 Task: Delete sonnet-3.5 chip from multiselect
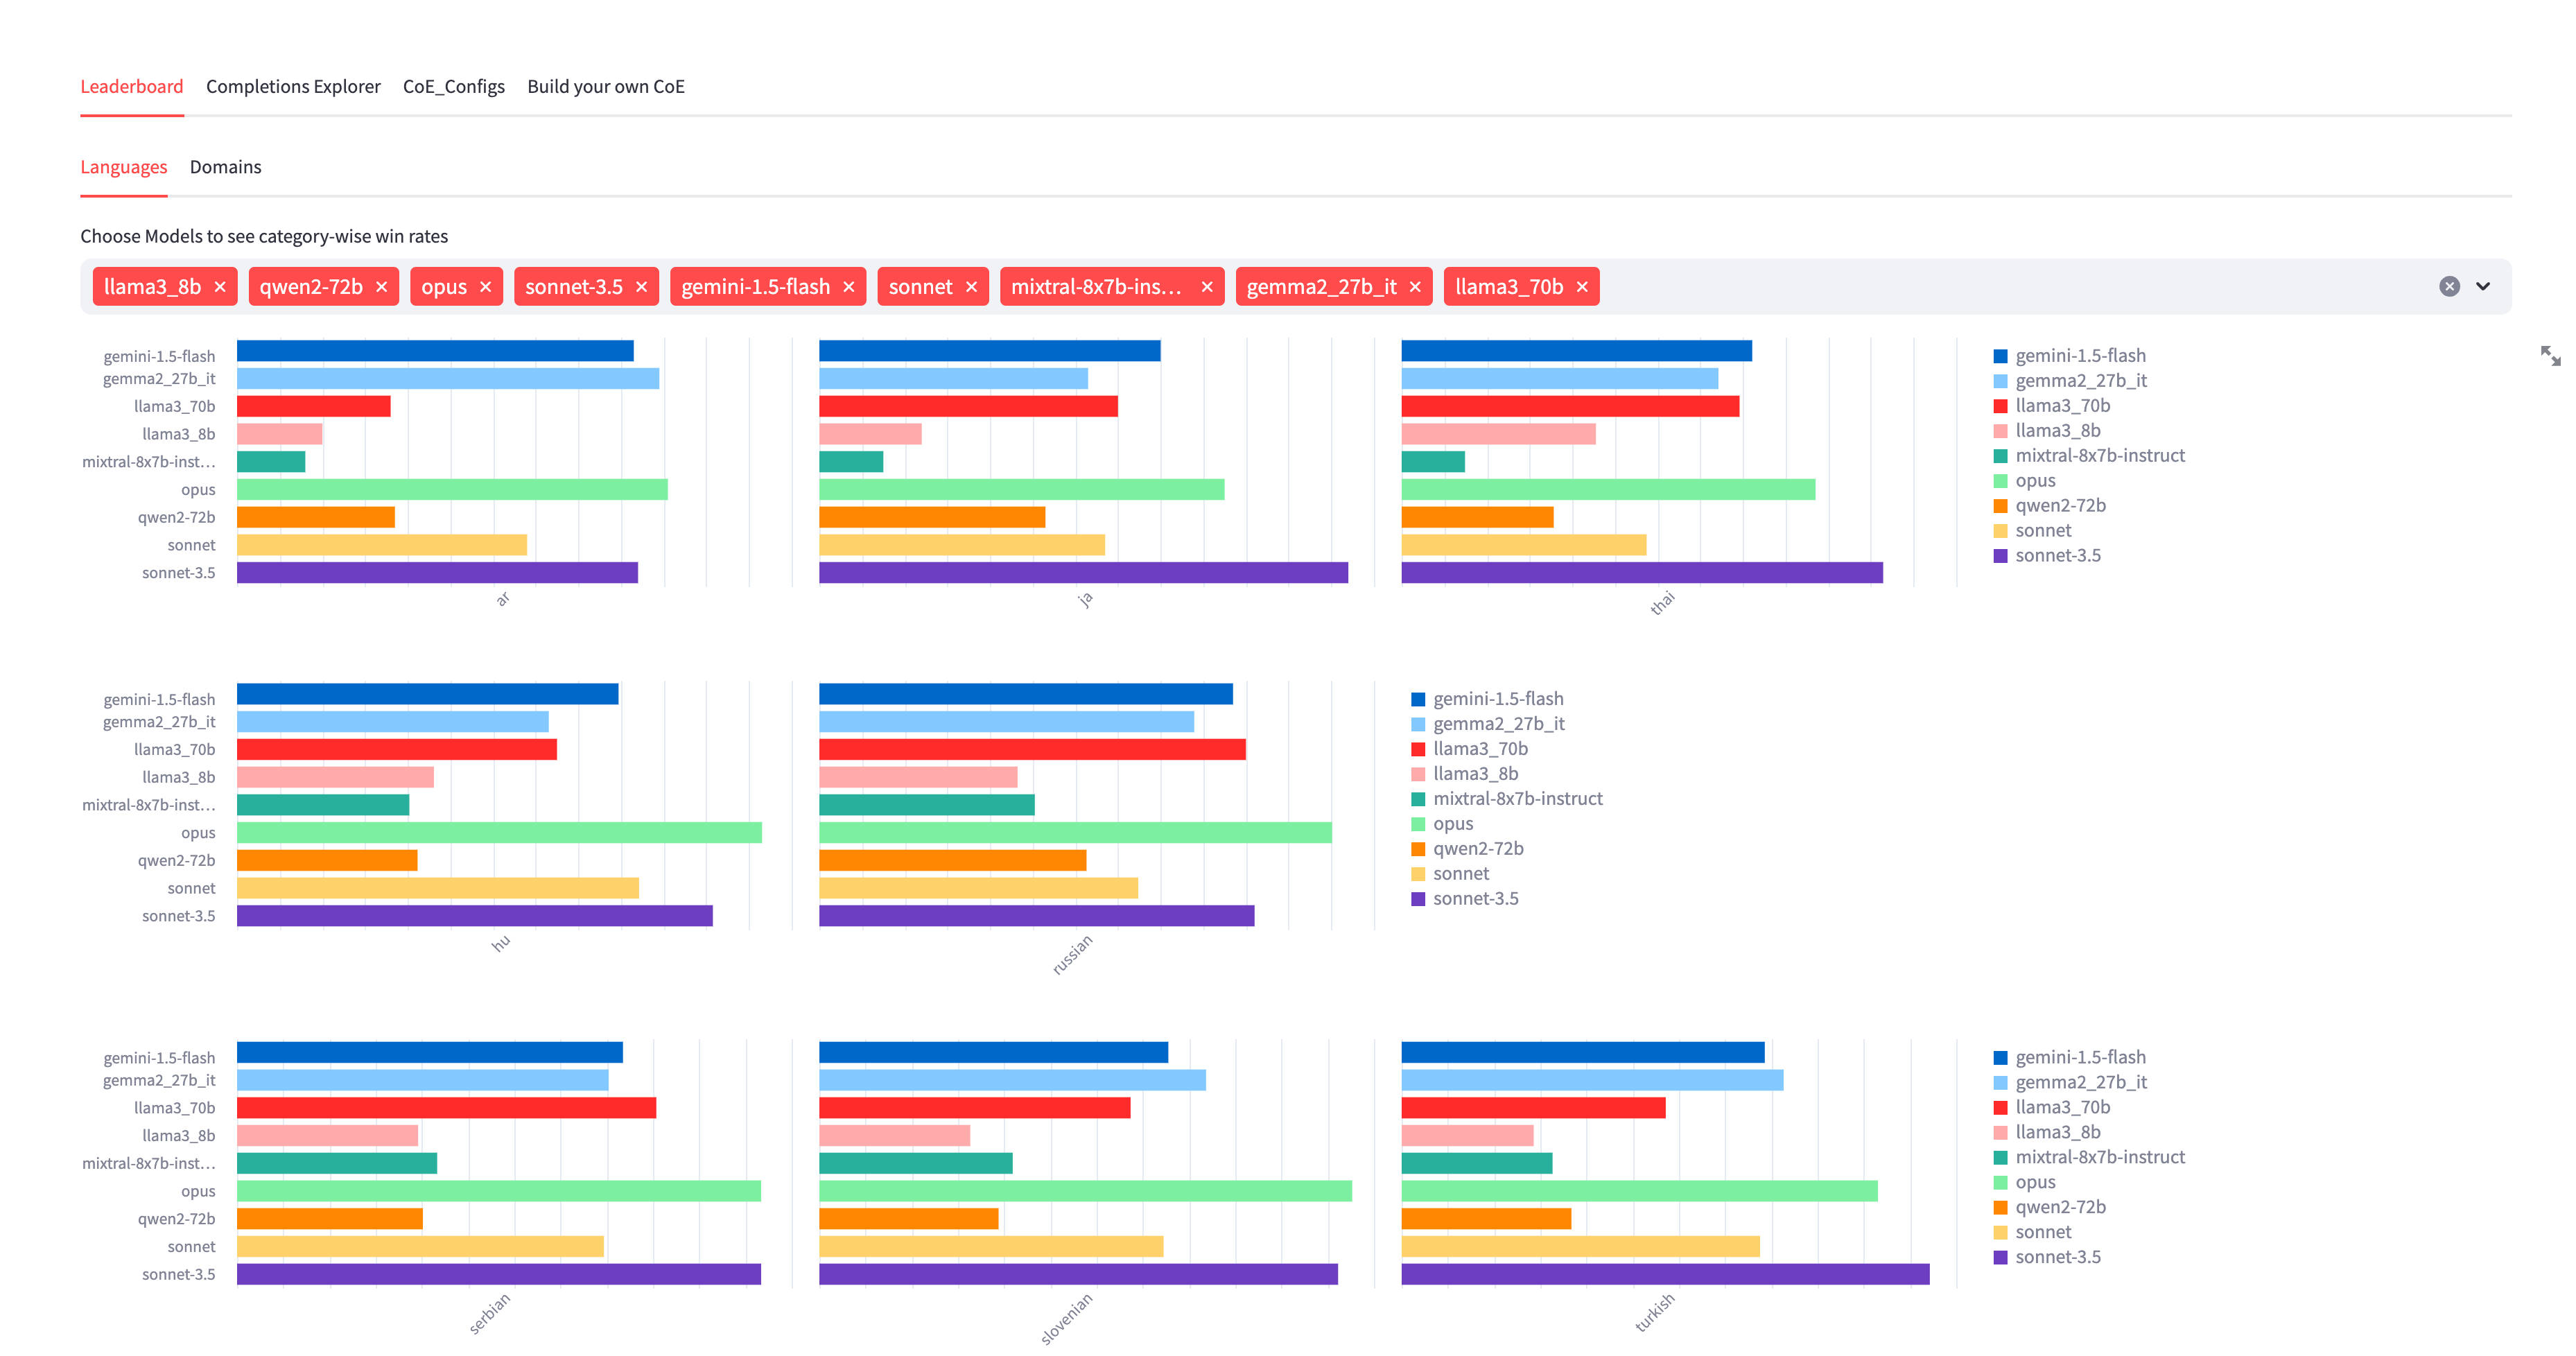click(x=642, y=287)
